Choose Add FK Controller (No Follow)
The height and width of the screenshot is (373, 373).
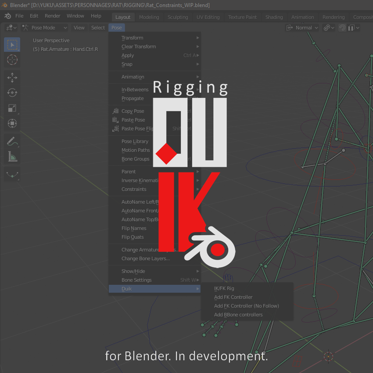tap(247, 306)
